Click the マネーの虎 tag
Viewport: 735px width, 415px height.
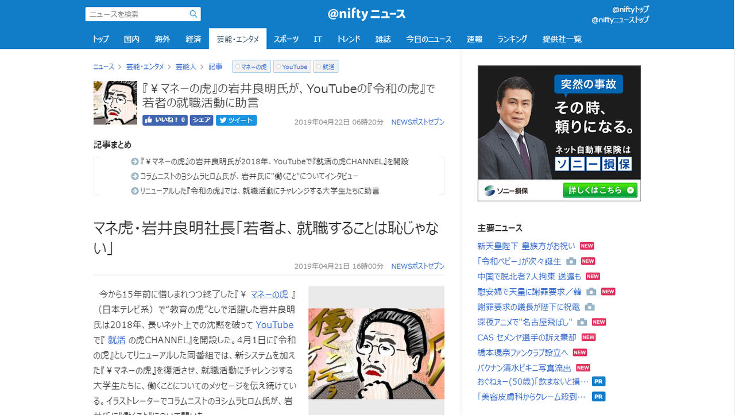251,67
